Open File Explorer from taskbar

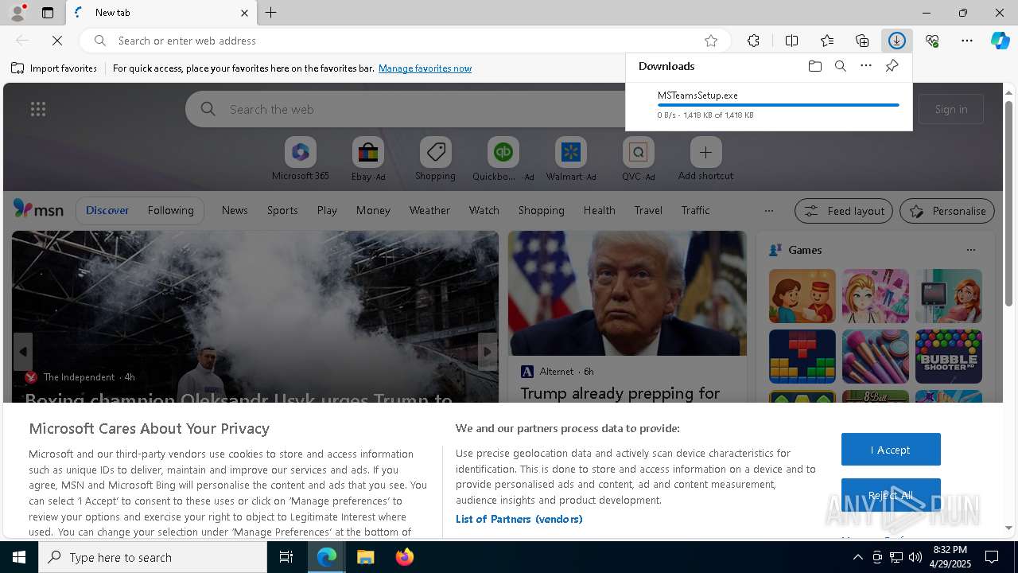click(366, 557)
